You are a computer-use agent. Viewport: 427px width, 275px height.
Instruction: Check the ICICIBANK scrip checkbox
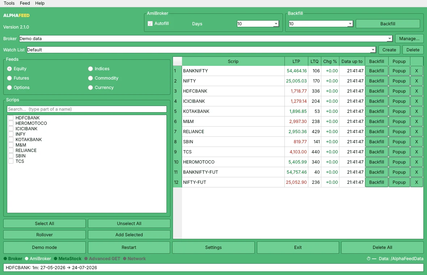(11, 129)
